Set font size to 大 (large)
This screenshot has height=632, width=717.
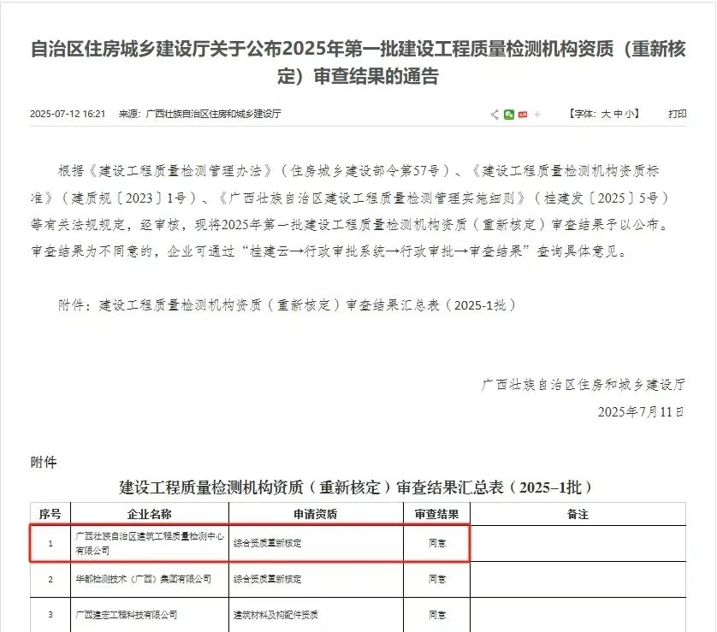coord(606,114)
